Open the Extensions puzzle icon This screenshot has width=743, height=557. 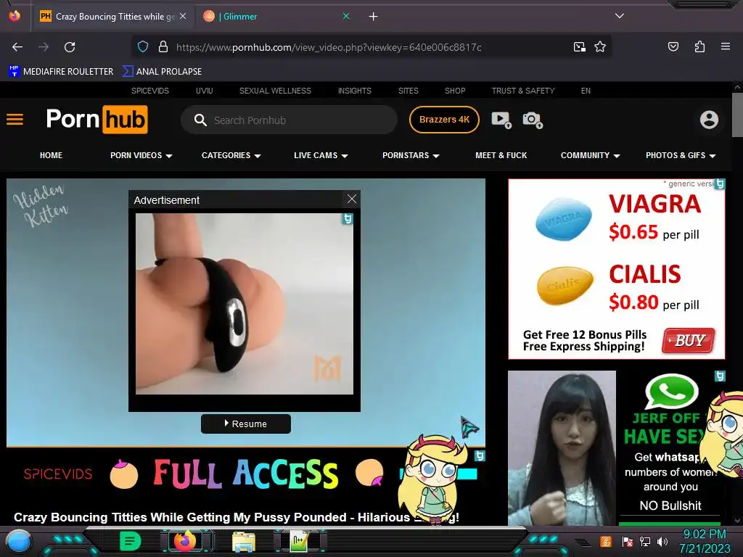point(699,46)
